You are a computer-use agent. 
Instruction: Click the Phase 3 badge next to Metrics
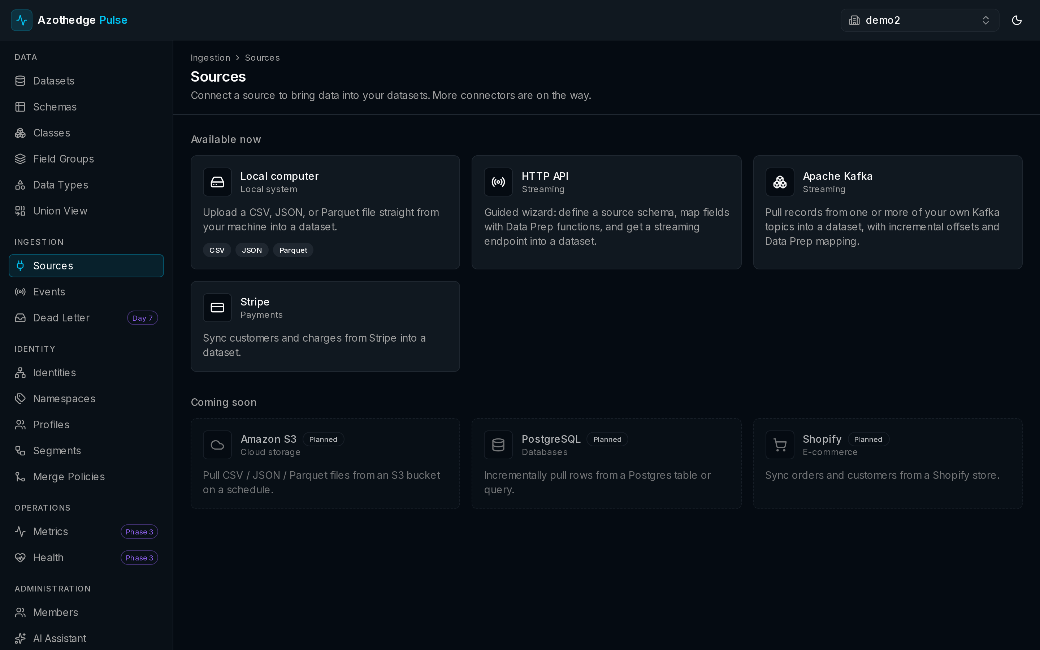click(x=139, y=532)
